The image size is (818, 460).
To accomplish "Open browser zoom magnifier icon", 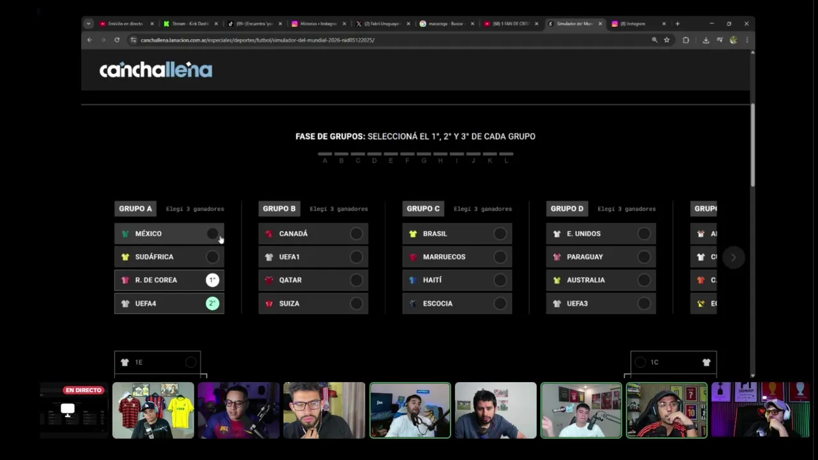I will click(x=654, y=40).
